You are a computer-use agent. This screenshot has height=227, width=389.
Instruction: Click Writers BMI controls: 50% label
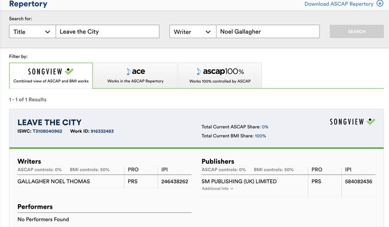pyautogui.click(x=90, y=170)
